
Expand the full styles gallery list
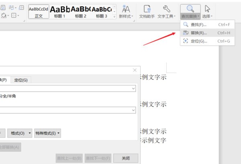tap(114, 16)
